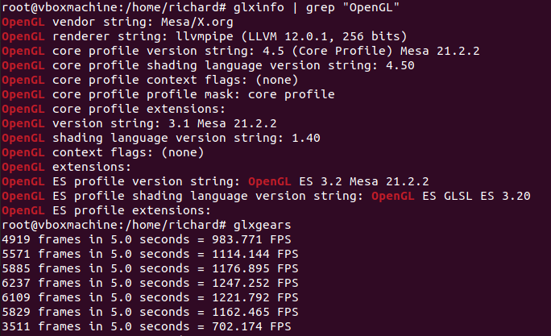The height and width of the screenshot is (336, 551).
Task: Click the core profile profile mask line
Action: pyautogui.click(x=168, y=94)
